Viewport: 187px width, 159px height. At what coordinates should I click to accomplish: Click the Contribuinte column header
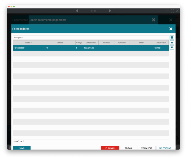[x=91, y=43]
